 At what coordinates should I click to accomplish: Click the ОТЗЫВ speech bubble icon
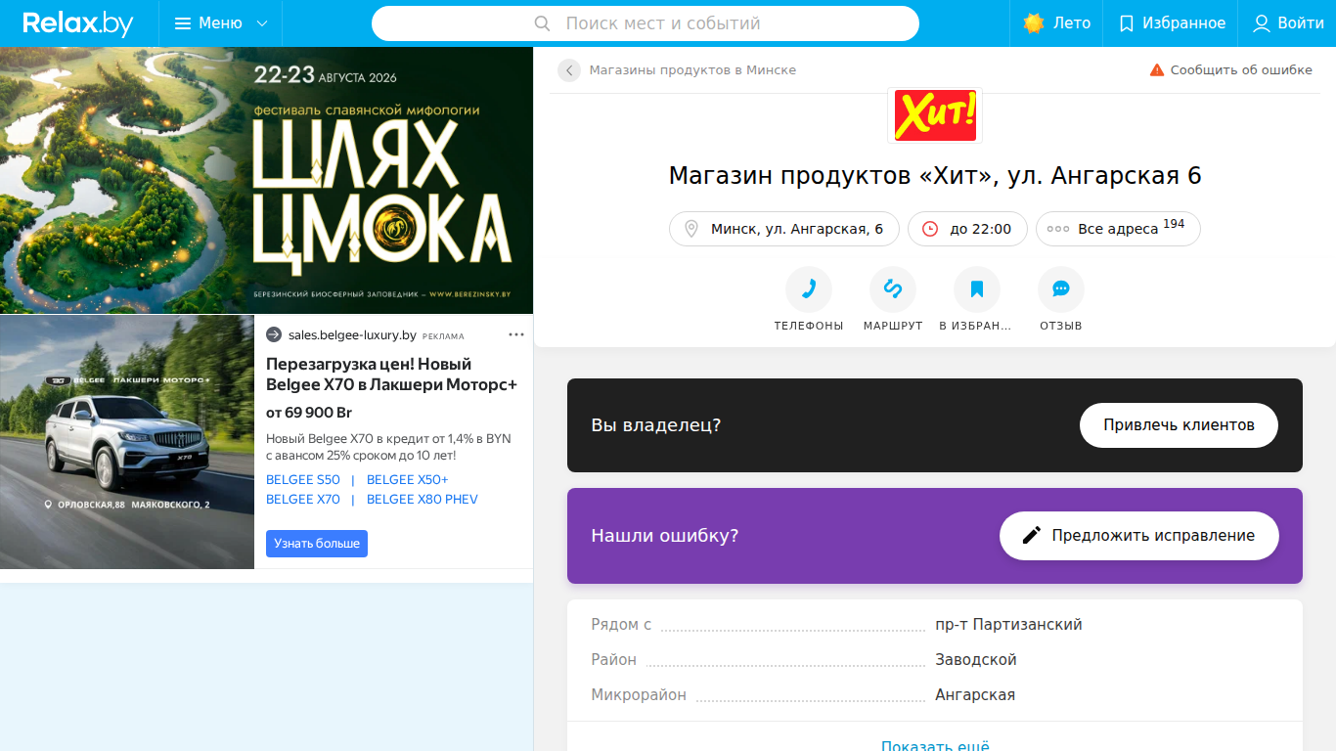(1061, 289)
